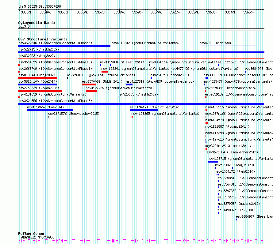Open esv1490875 (Levy2007) label
Image resolution: width=273 pixels, height=244 pixels.
click(x=237, y=210)
